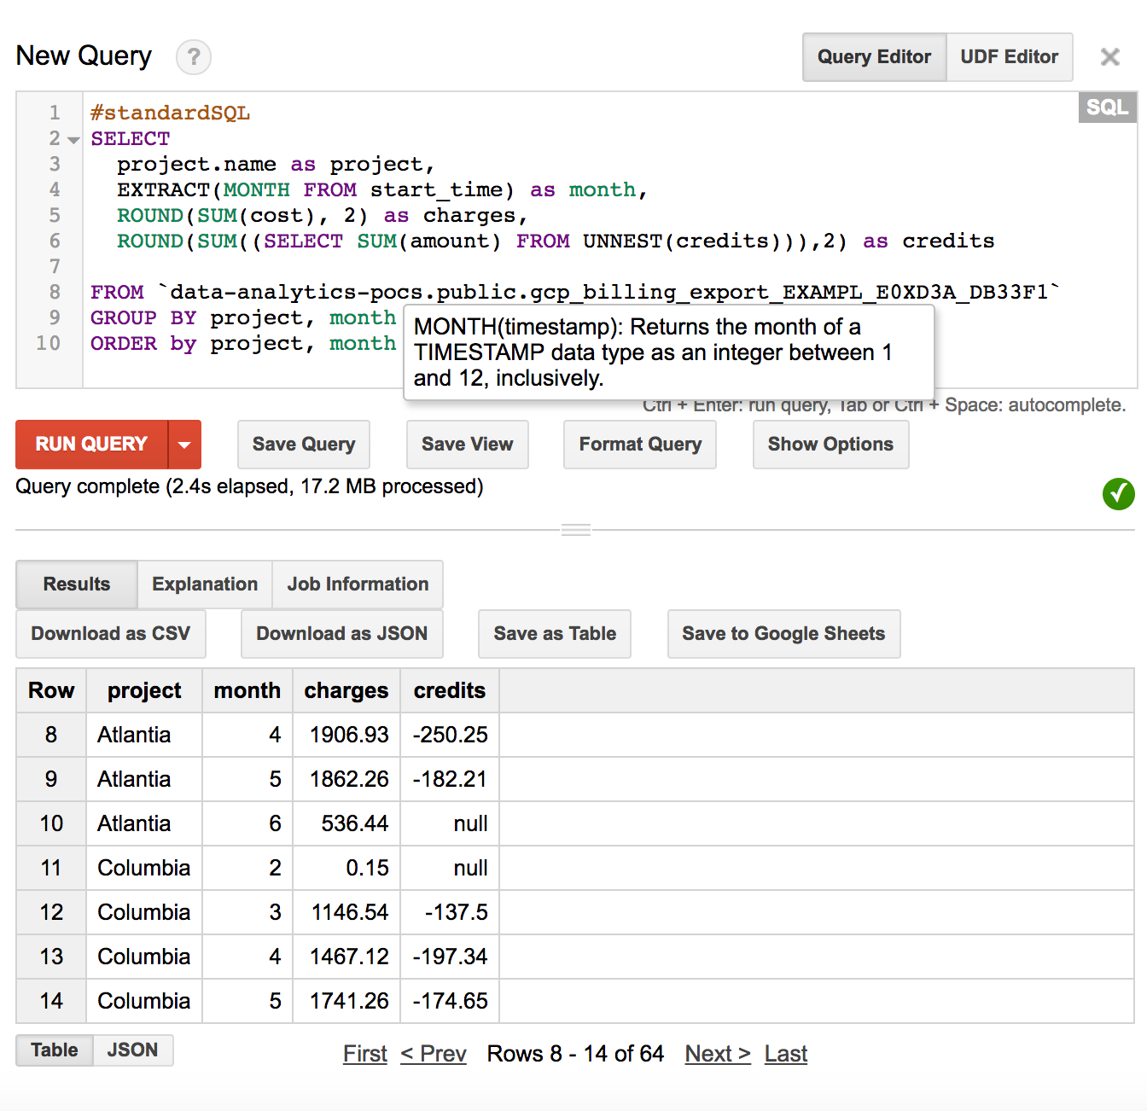
Task: Go to the next results page
Action: pyautogui.click(x=717, y=1053)
